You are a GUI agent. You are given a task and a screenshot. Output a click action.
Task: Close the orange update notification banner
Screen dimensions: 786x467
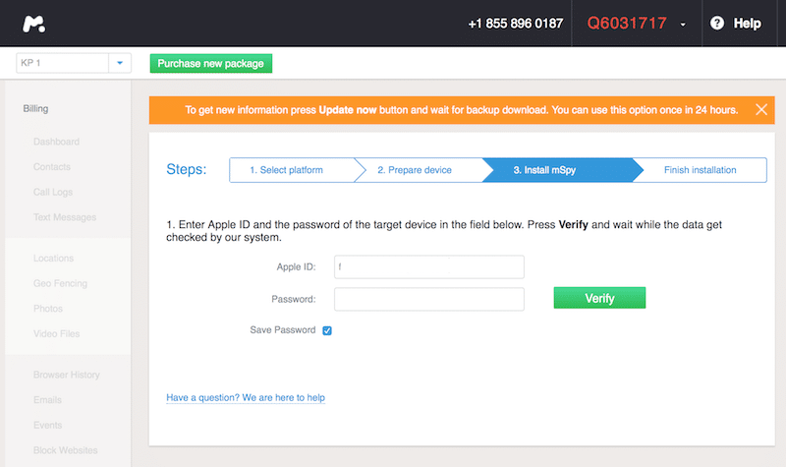[761, 109]
